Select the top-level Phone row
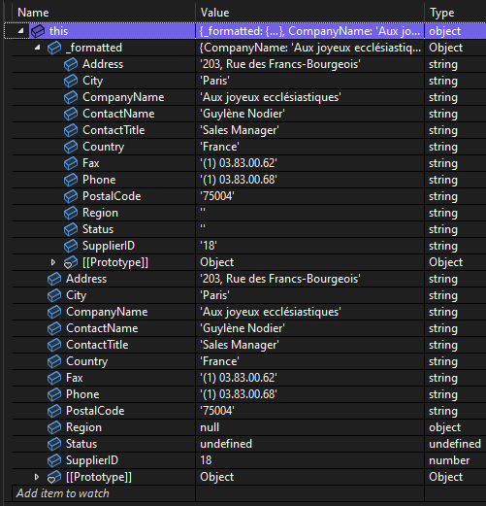 tap(249, 394)
